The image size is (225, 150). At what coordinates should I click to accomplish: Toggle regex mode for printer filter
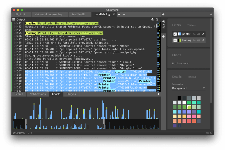click(203, 34)
